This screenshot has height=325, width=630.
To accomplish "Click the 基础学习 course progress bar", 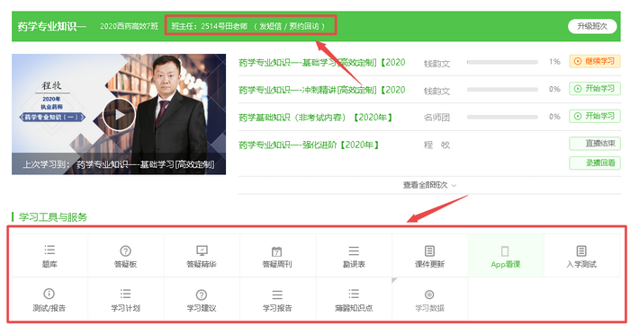I will coord(502,62).
